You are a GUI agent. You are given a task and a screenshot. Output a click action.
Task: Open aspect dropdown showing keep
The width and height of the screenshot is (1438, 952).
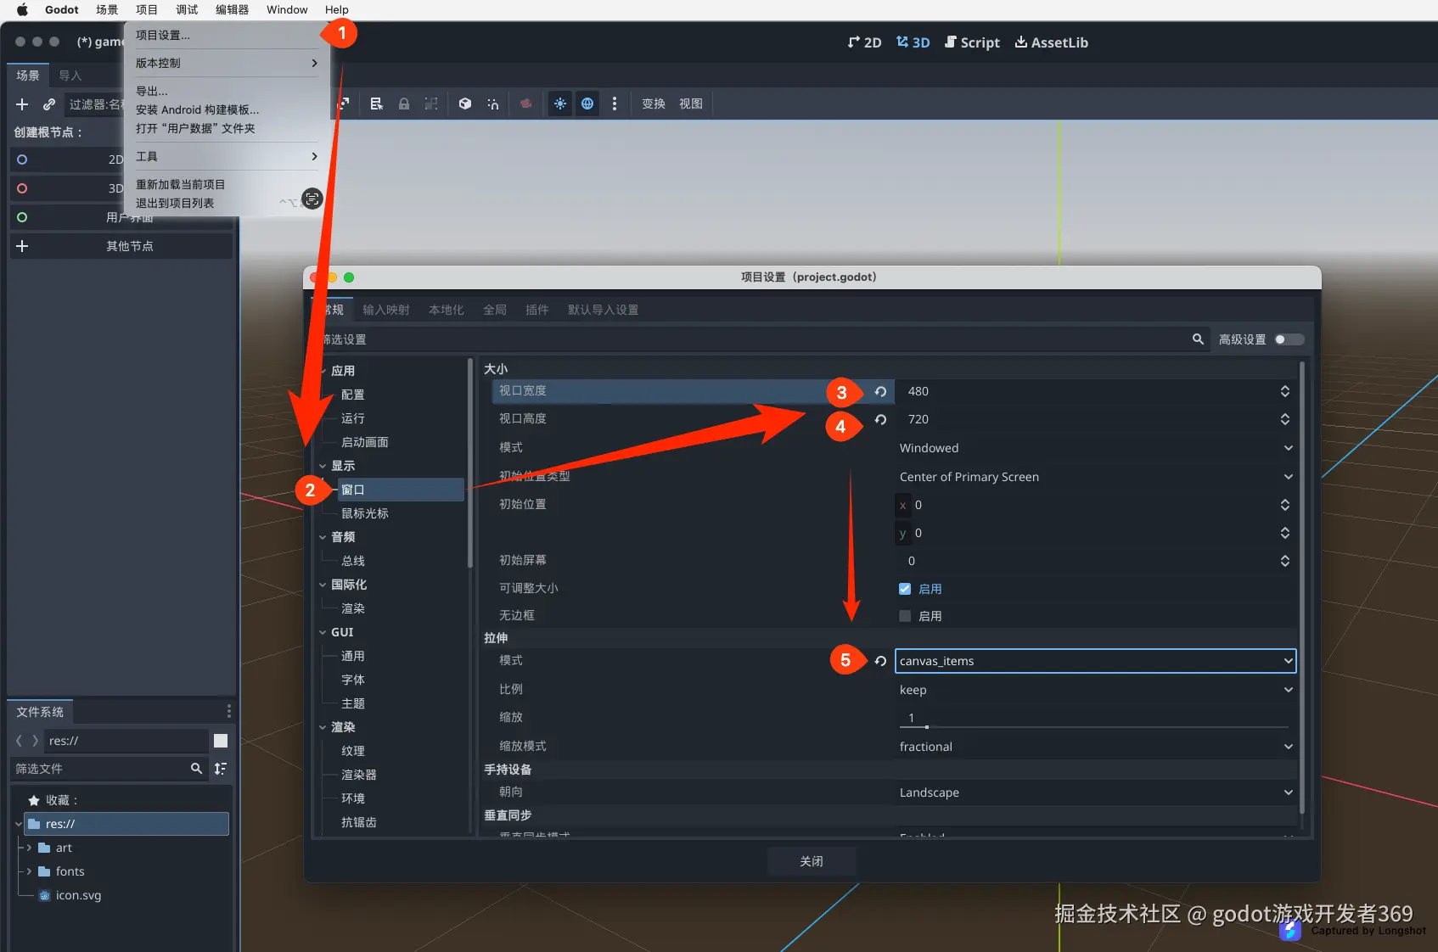click(1096, 690)
